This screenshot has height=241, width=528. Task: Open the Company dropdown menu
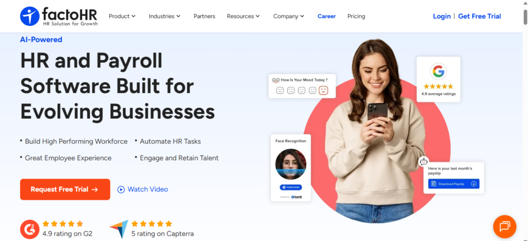click(x=289, y=16)
